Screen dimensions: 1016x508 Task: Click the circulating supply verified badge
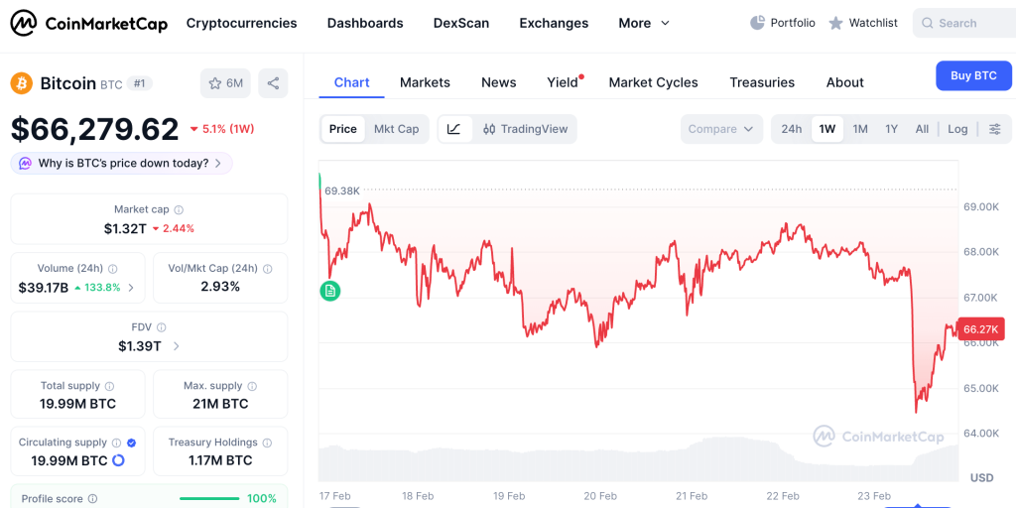pyautogui.click(x=132, y=444)
